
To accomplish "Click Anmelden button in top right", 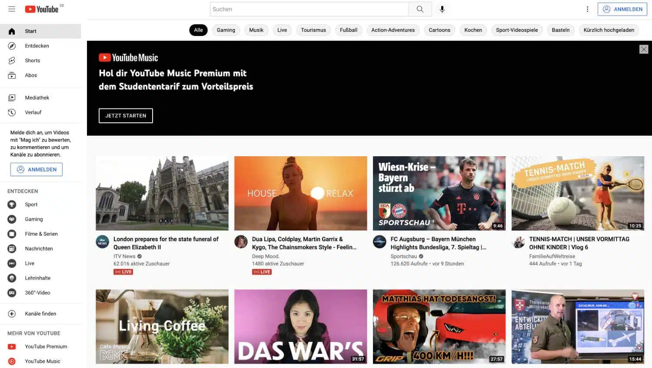I will click(x=622, y=9).
